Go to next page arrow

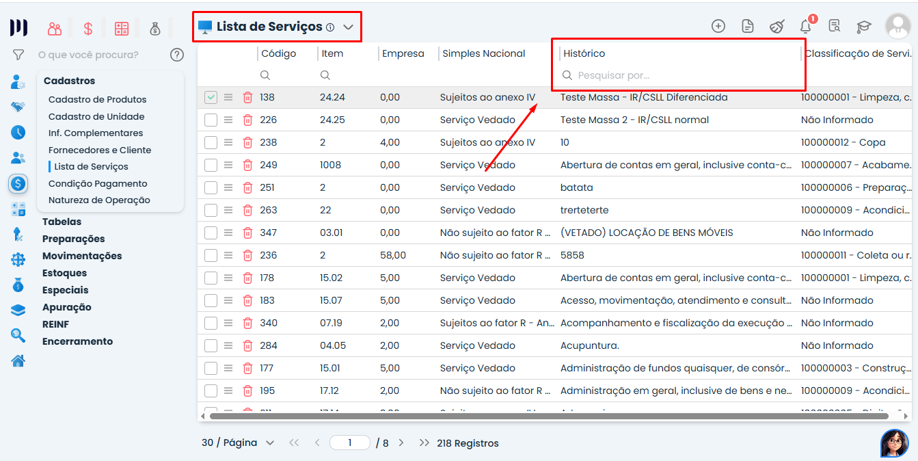coord(401,443)
